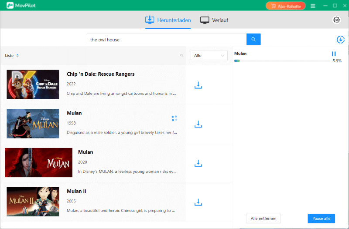Viewport: 349px width, 229px height.
Task: Click the Mulan download progress bar
Action: click(282, 61)
